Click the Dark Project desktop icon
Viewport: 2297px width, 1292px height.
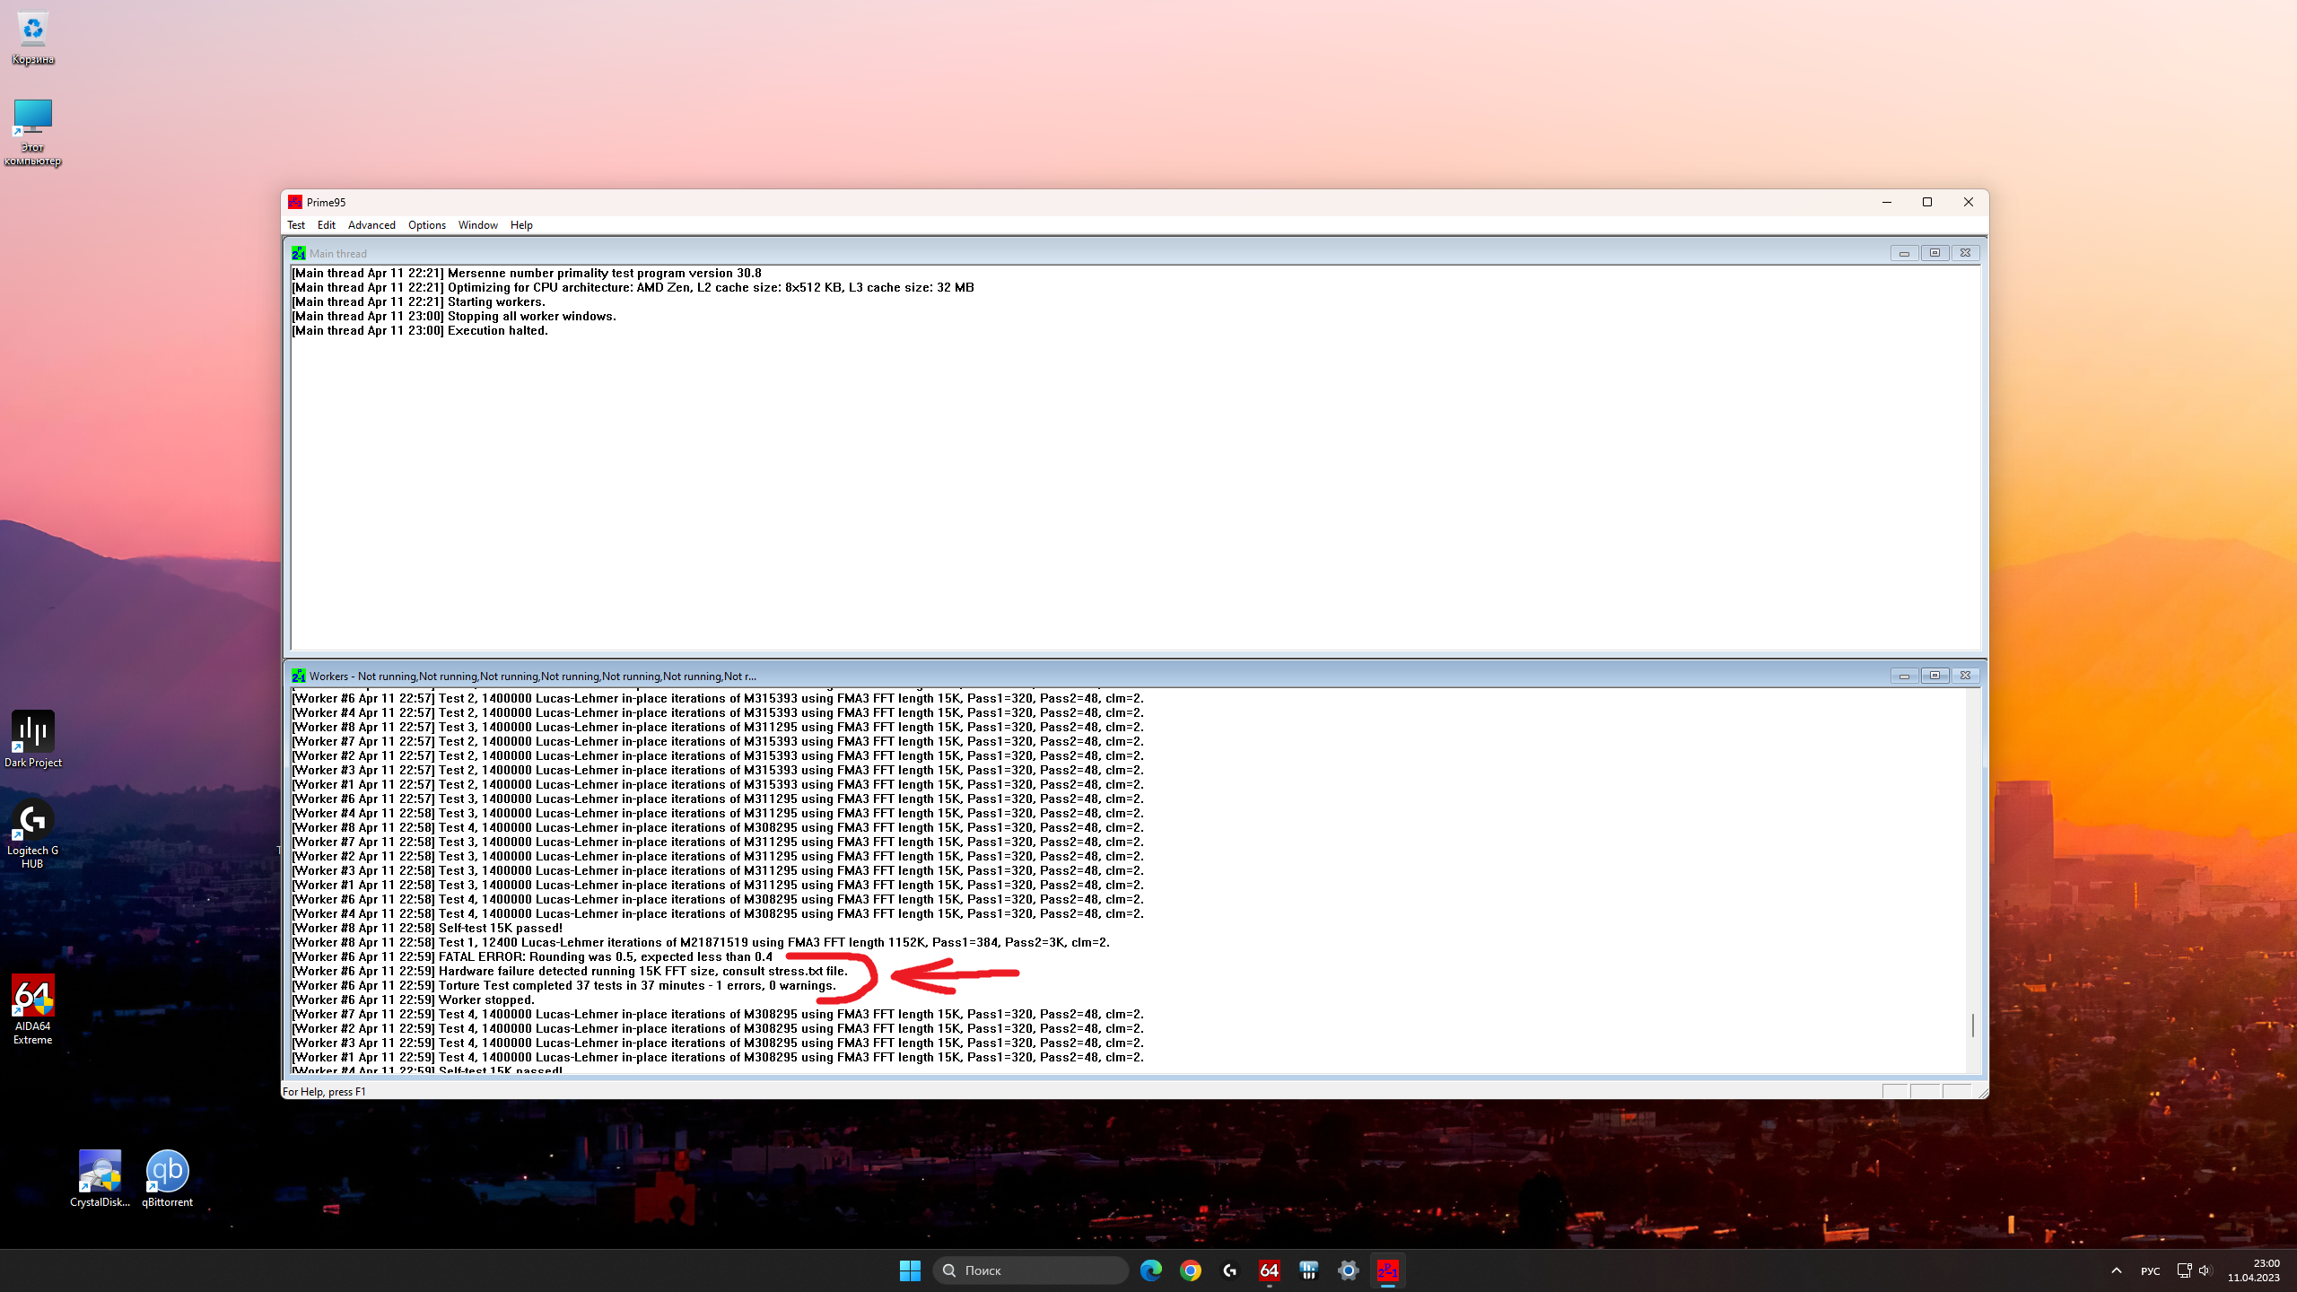pyautogui.click(x=33, y=738)
